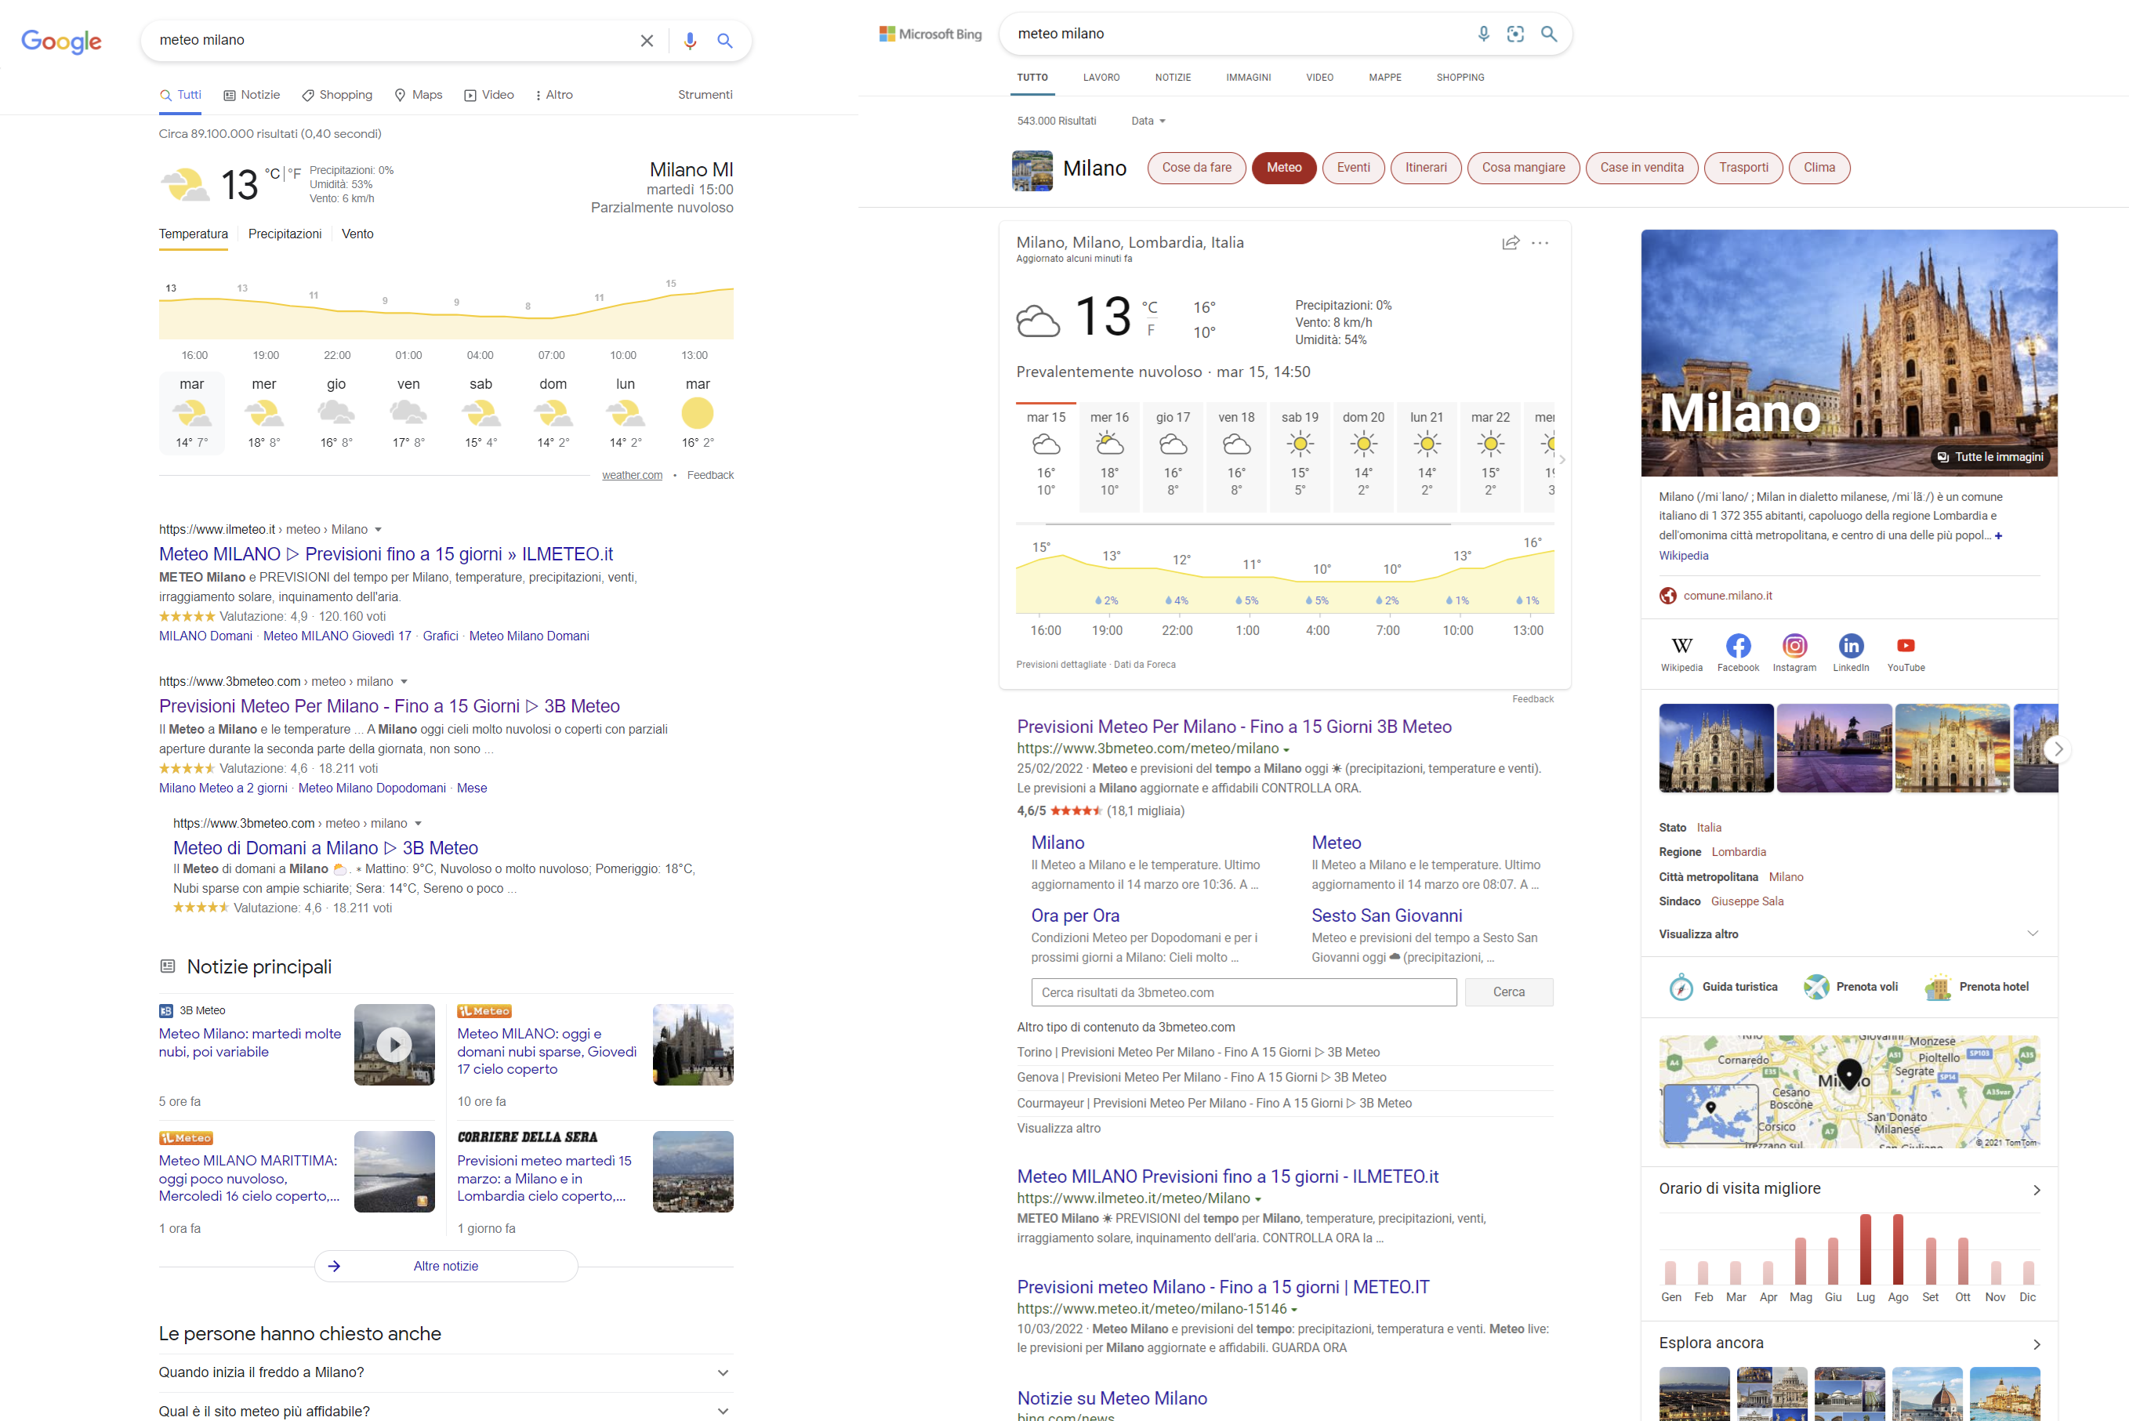Click the Microsoft Bing logo
The width and height of the screenshot is (2129, 1421).
(x=930, y=34)
